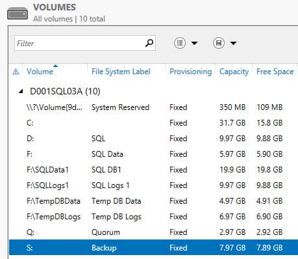Click the Temp DB Data label

[116, 201]
